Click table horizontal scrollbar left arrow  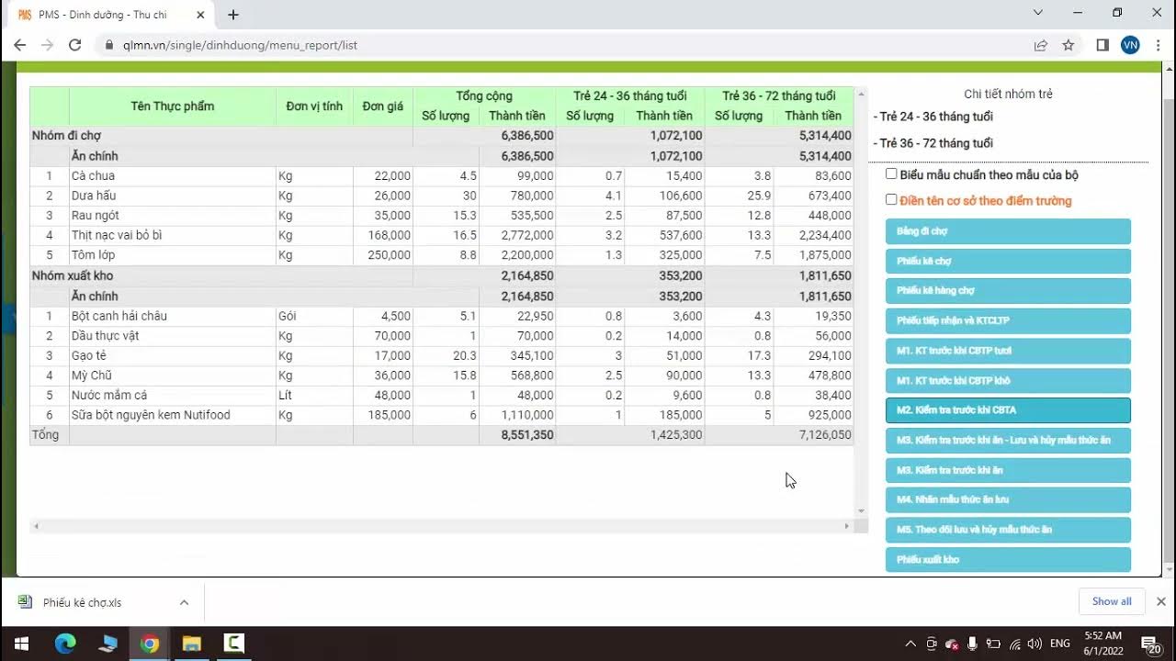coord(36,526)
